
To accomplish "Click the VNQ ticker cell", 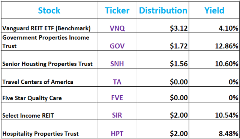I will 117,25.
